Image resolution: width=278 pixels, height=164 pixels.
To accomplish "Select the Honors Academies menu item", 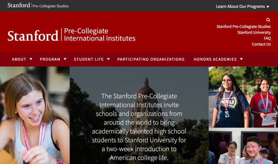I will 215,59.
